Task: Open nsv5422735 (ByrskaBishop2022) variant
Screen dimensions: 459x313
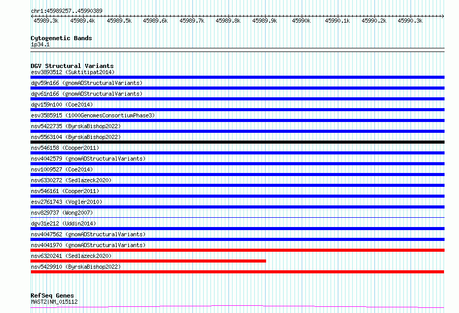Action: 76,126
